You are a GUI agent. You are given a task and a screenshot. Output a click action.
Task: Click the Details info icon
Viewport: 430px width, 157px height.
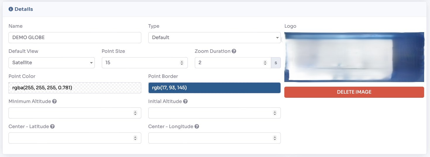11,9
